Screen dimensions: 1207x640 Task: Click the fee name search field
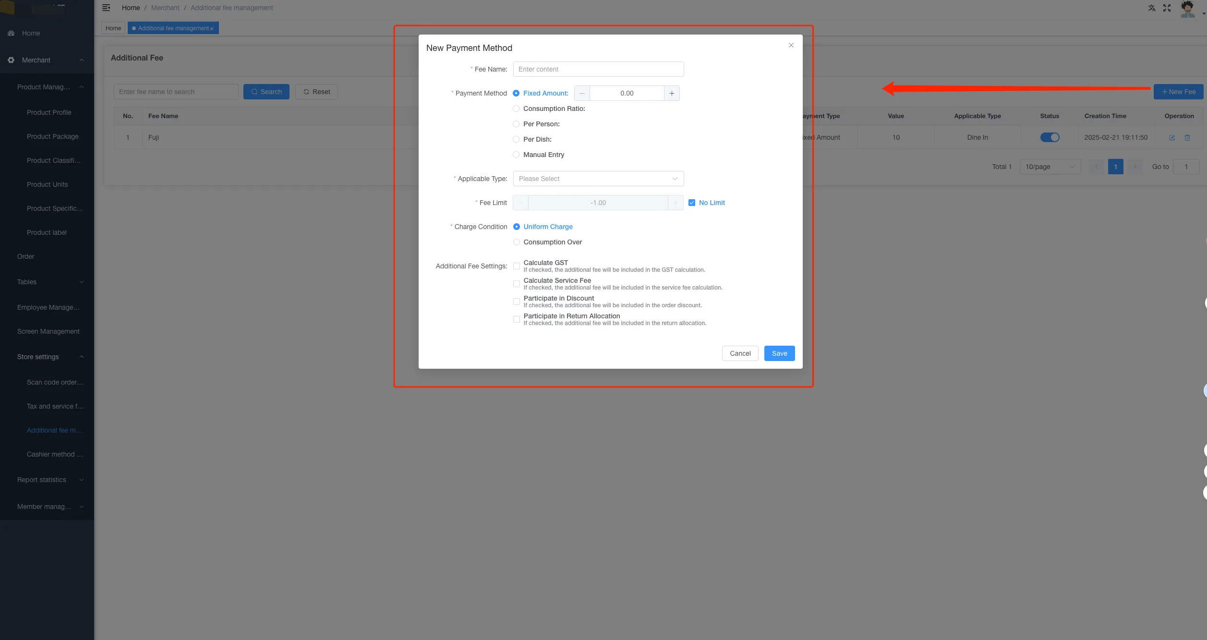176,92
